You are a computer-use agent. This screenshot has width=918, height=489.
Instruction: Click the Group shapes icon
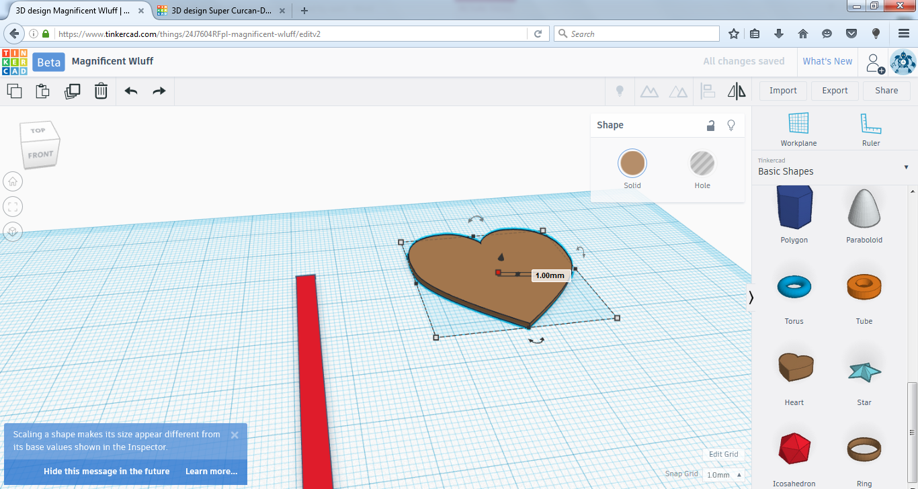[649, 91]
